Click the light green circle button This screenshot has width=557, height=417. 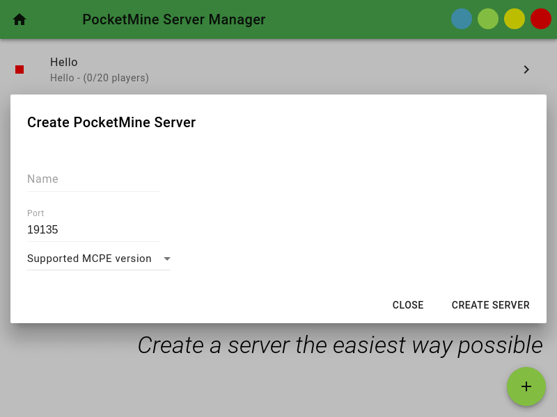(x=488, y=19)
